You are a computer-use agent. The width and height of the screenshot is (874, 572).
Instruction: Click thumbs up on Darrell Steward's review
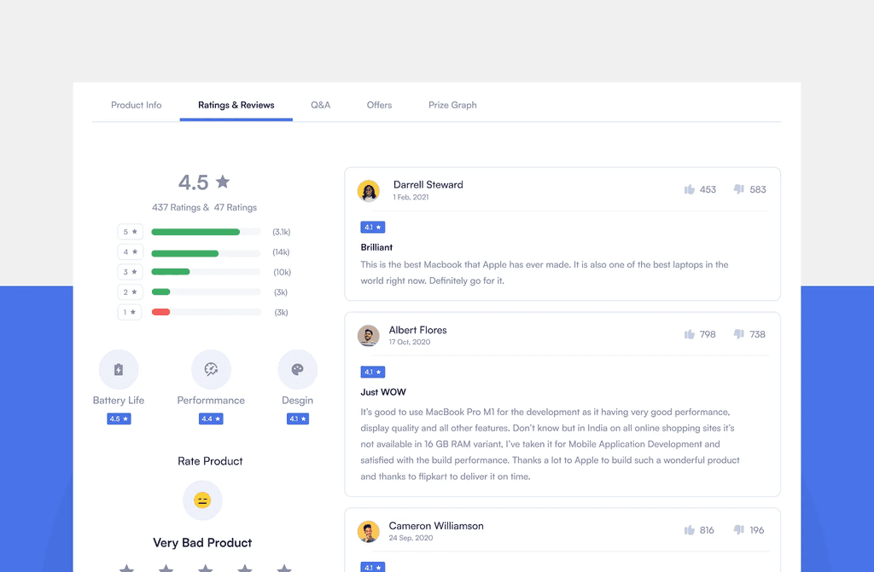click(x=690, y=189)
